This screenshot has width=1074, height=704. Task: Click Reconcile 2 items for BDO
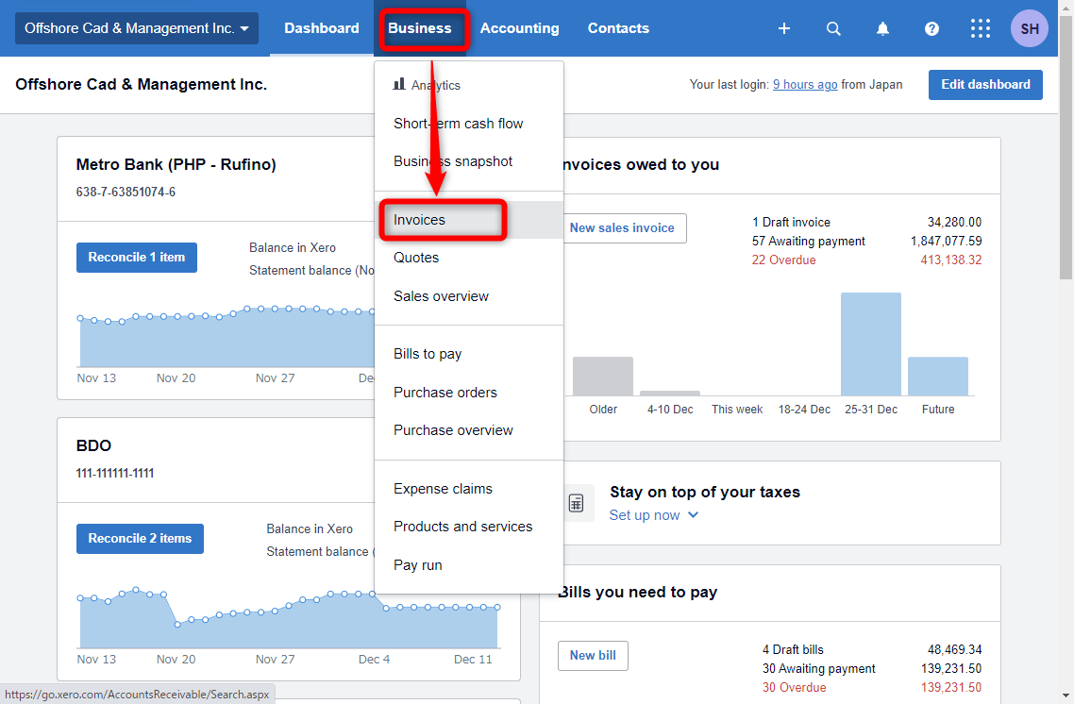pos(140,538)
